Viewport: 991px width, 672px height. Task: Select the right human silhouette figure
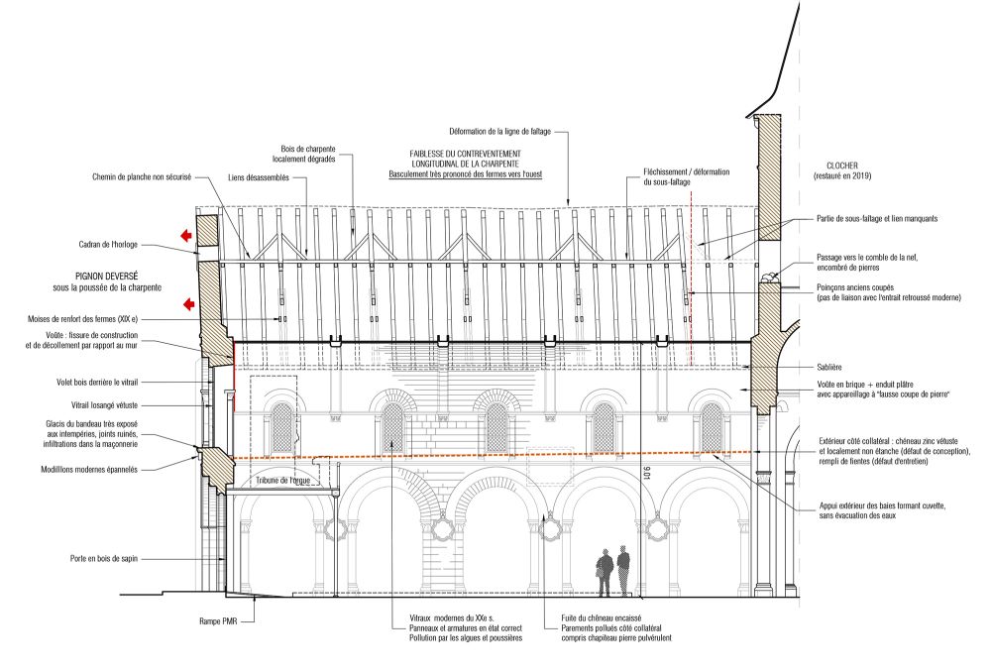coord(623,572)
